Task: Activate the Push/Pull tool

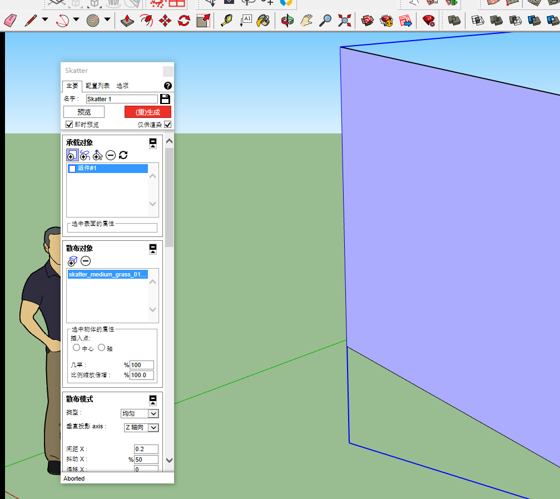Action: 128,21
